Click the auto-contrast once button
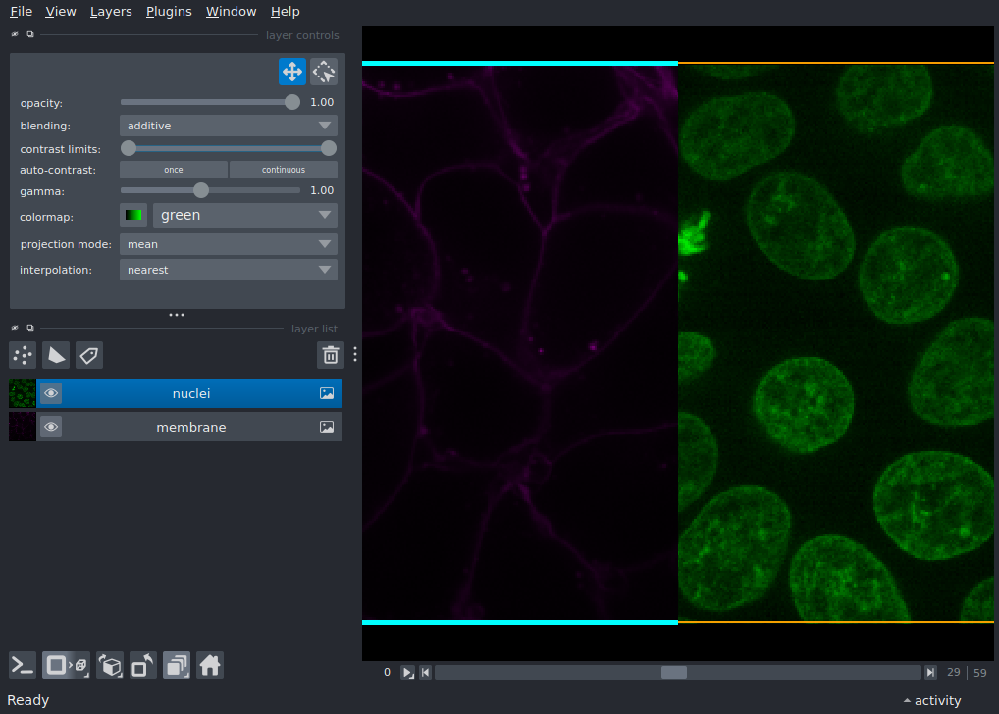The image size is (999, 714). (174, 170)
